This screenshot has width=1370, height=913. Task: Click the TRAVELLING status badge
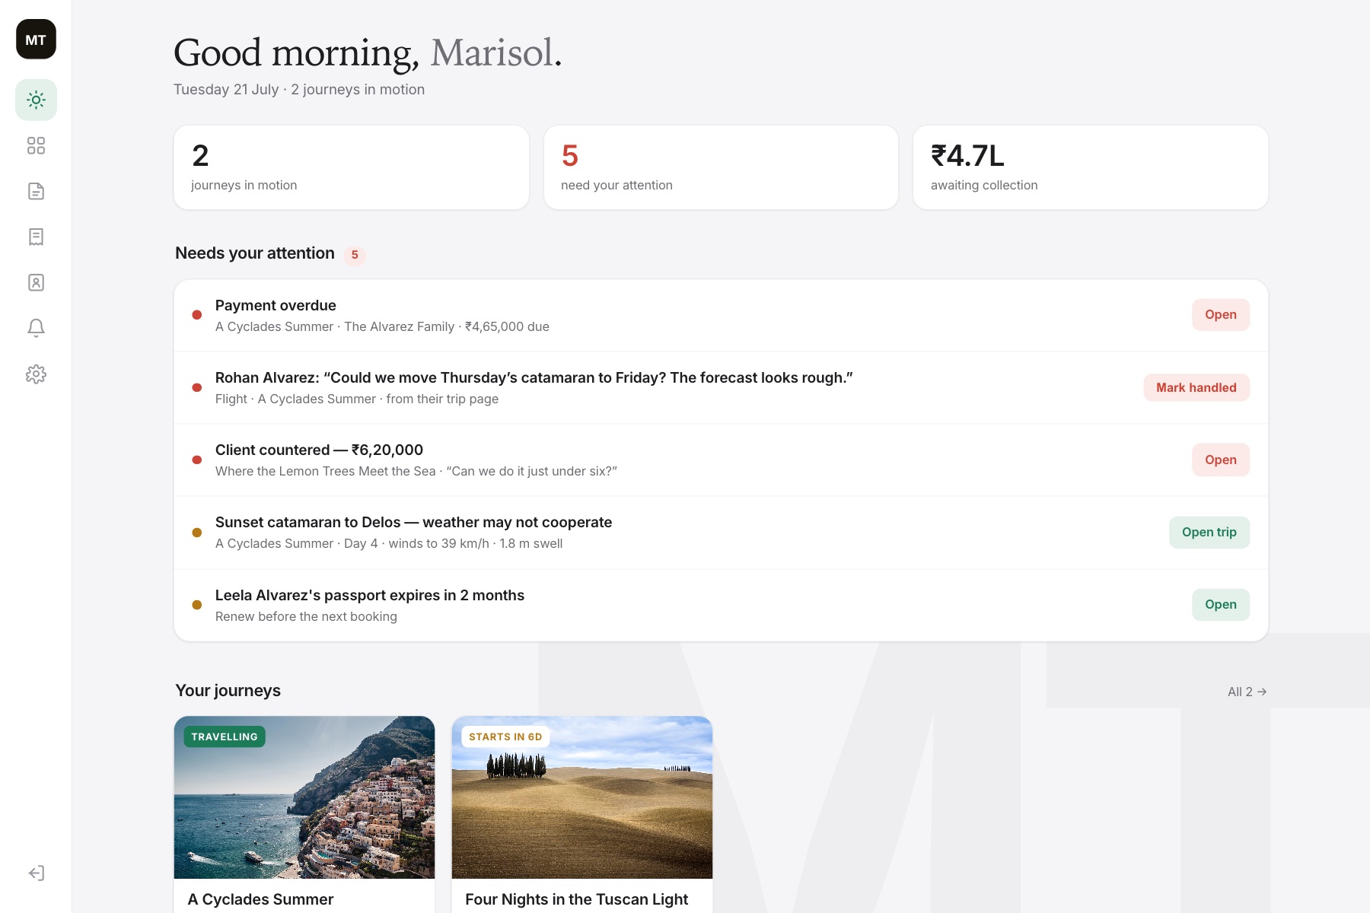pos(225,736)
